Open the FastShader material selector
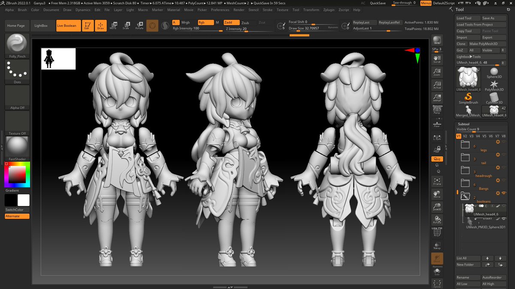 pyautogui.click(x=17, y=149)
